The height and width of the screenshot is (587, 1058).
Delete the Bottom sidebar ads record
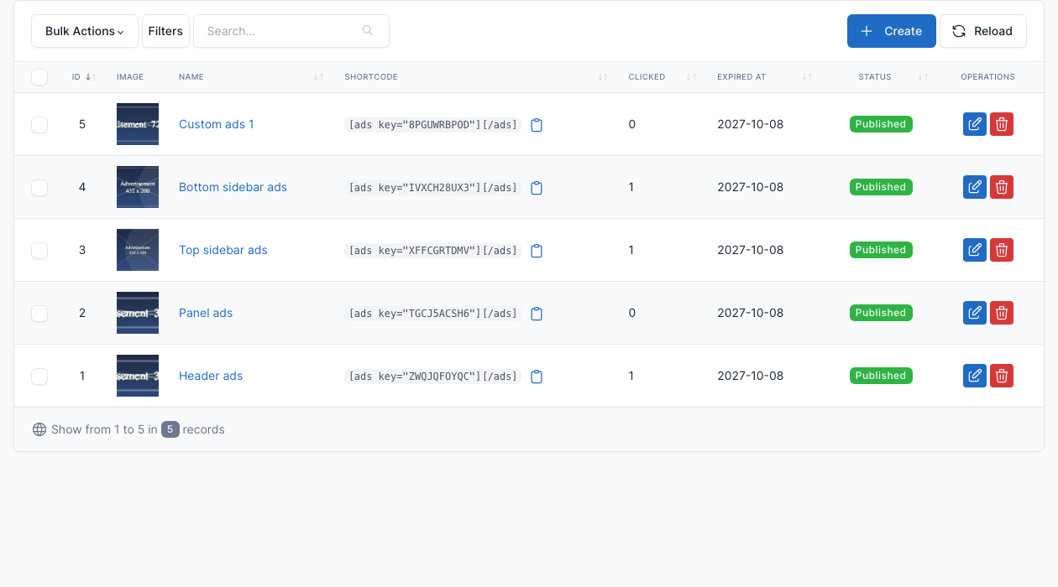tap(1002, 187)
